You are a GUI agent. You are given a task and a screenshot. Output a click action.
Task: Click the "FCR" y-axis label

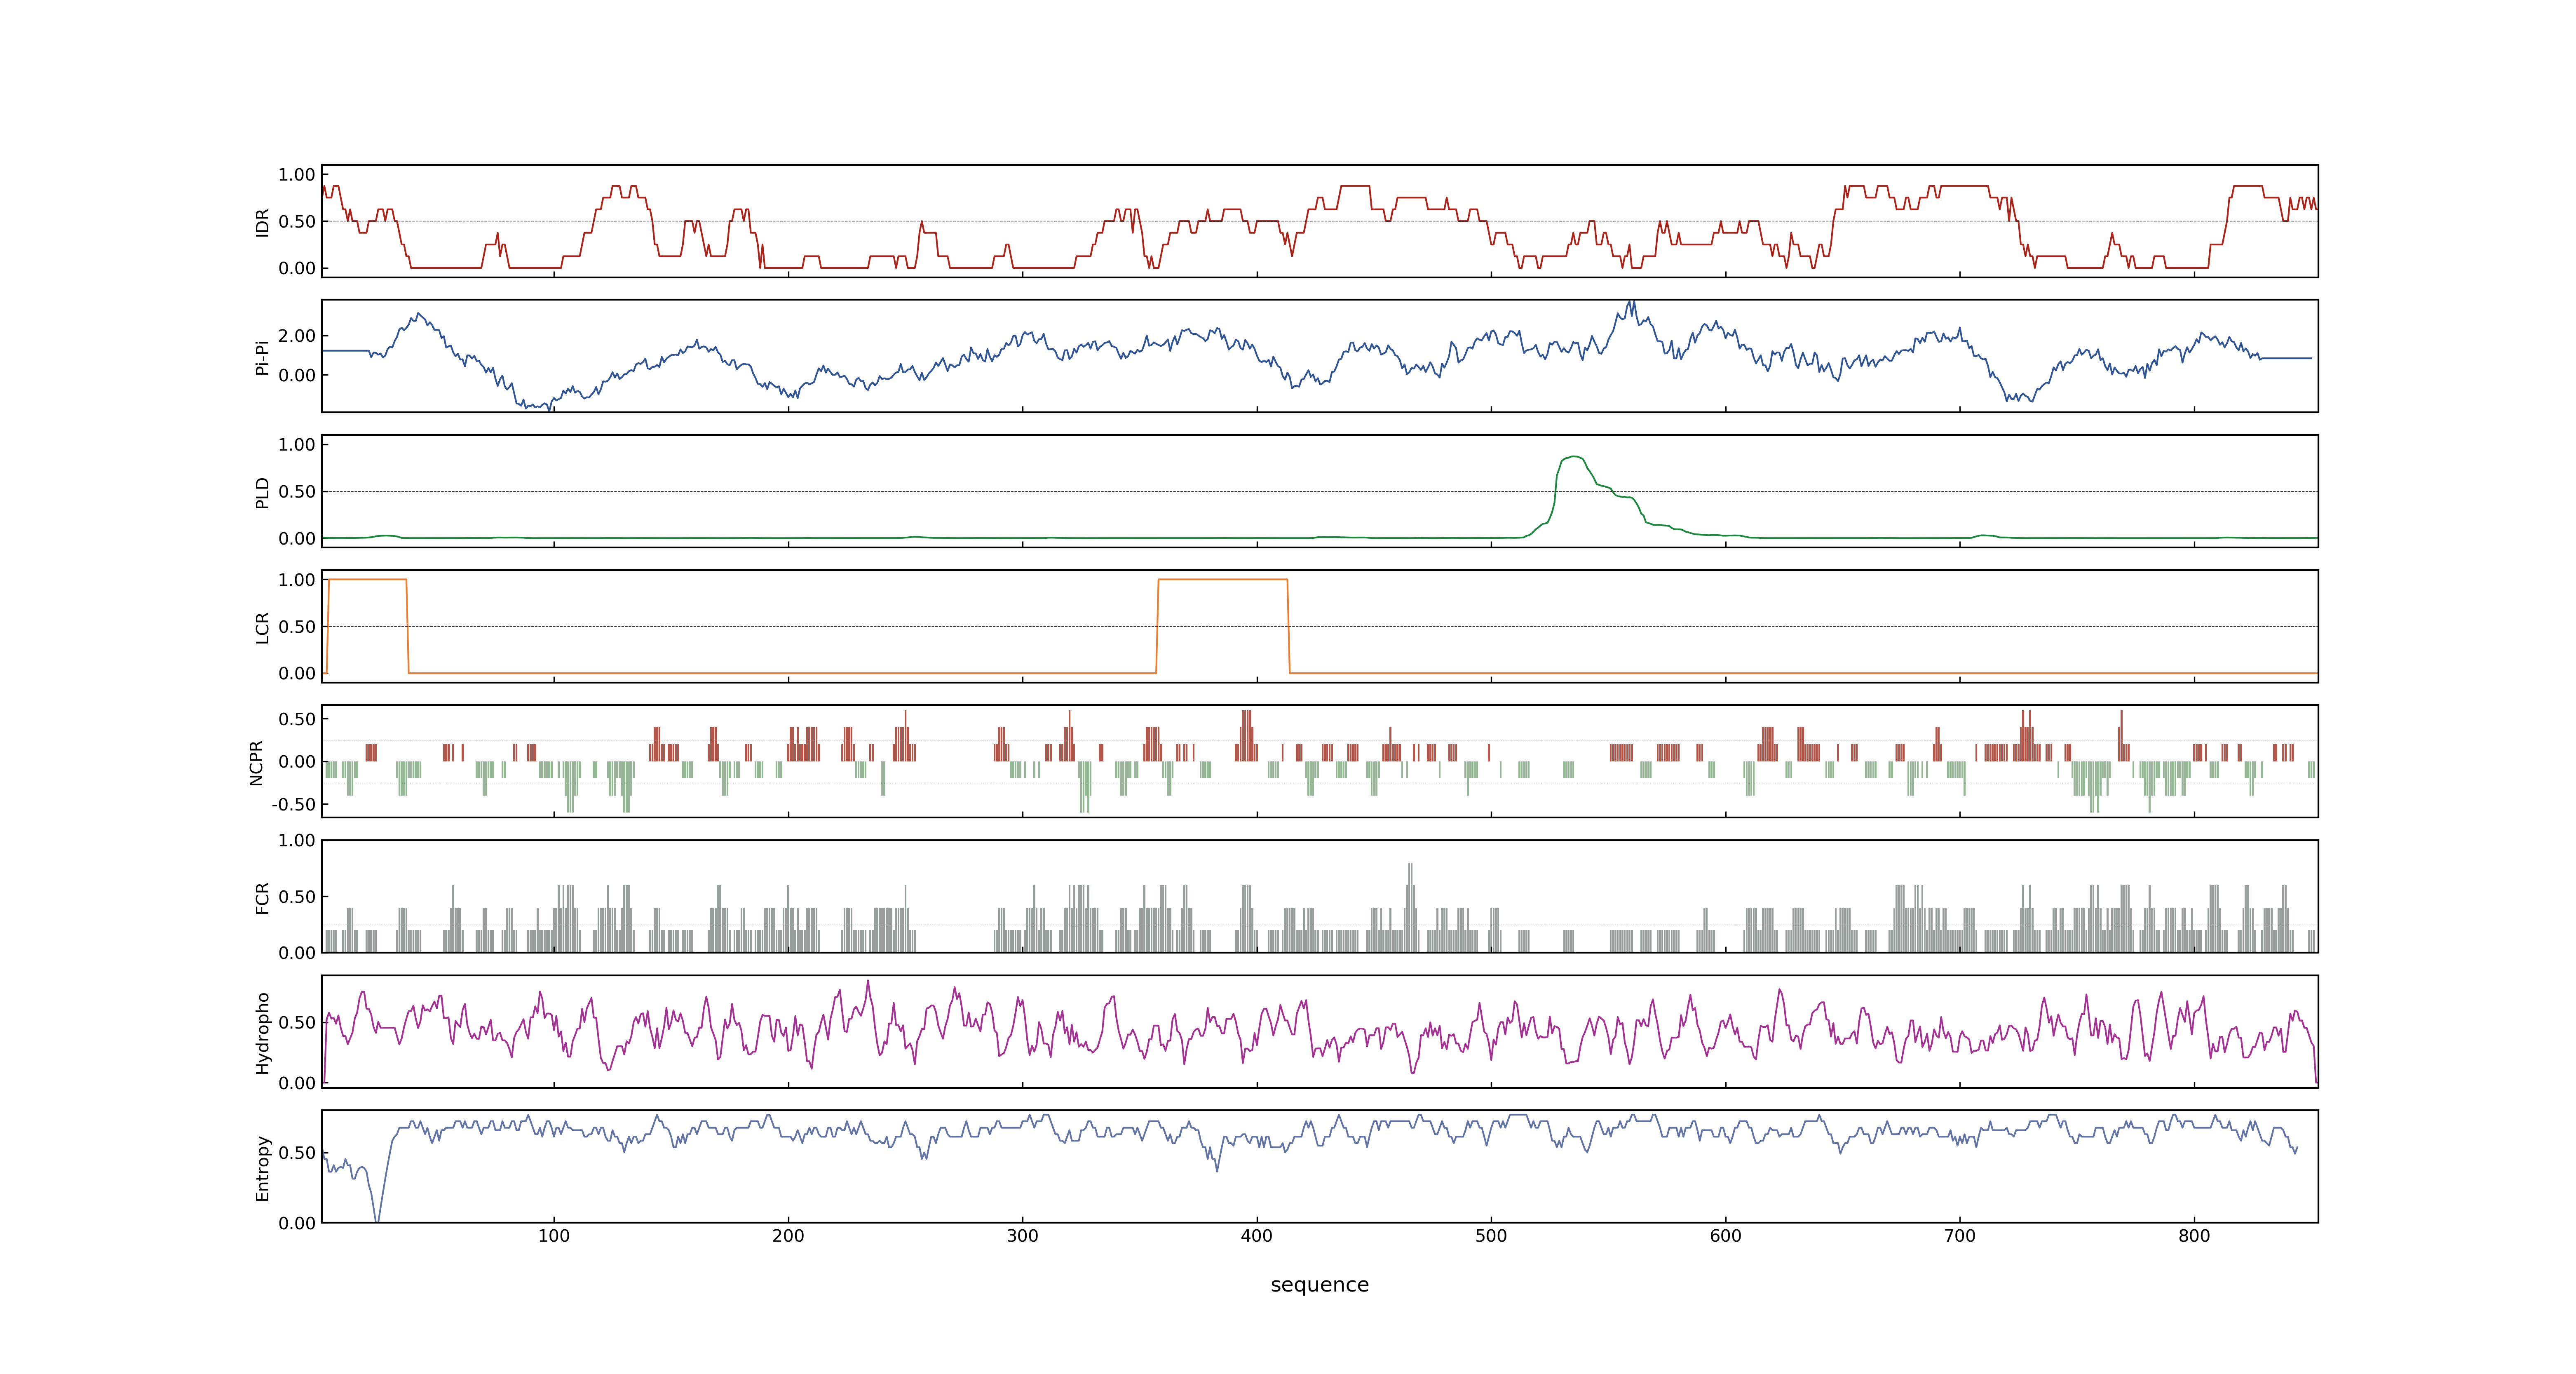[x=262, y=897]
